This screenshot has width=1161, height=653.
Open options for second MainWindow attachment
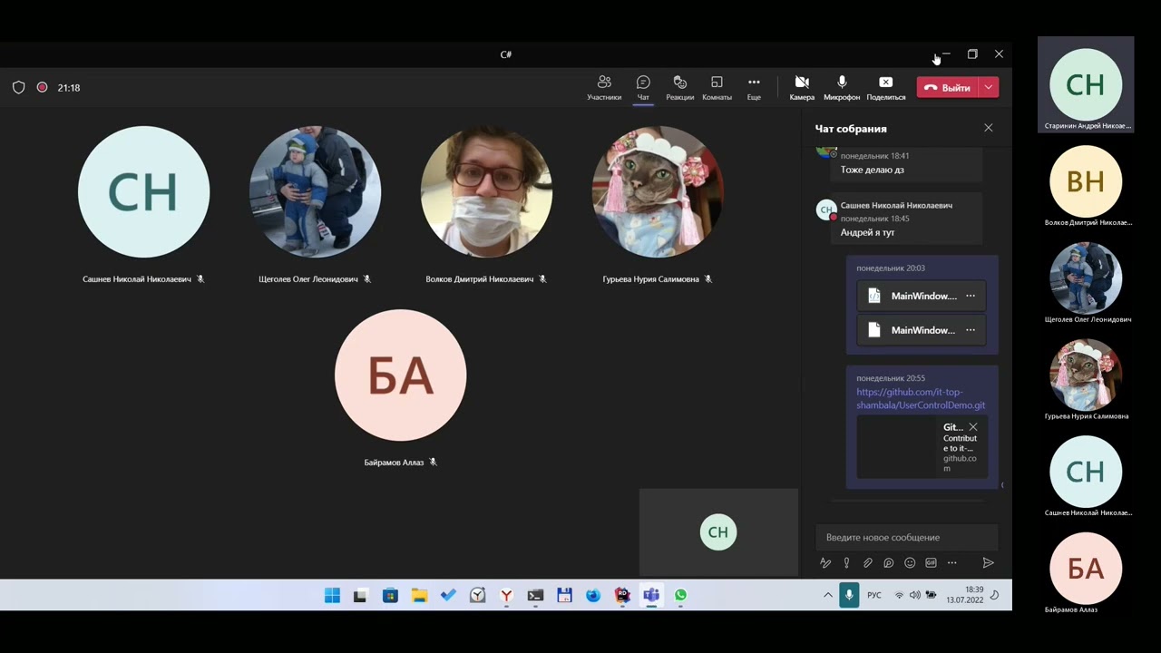[971, 330]
